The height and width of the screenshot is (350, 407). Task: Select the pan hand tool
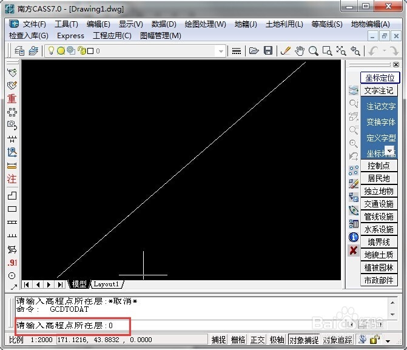[300, 50]
